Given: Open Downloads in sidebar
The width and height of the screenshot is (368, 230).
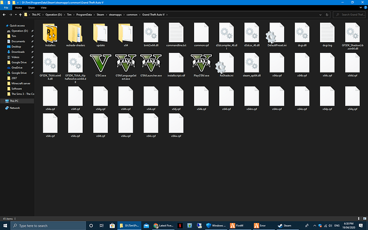Looking at the screenshot, I should pos(18,52).
